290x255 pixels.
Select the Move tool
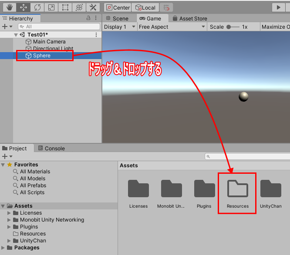(24, 7)
